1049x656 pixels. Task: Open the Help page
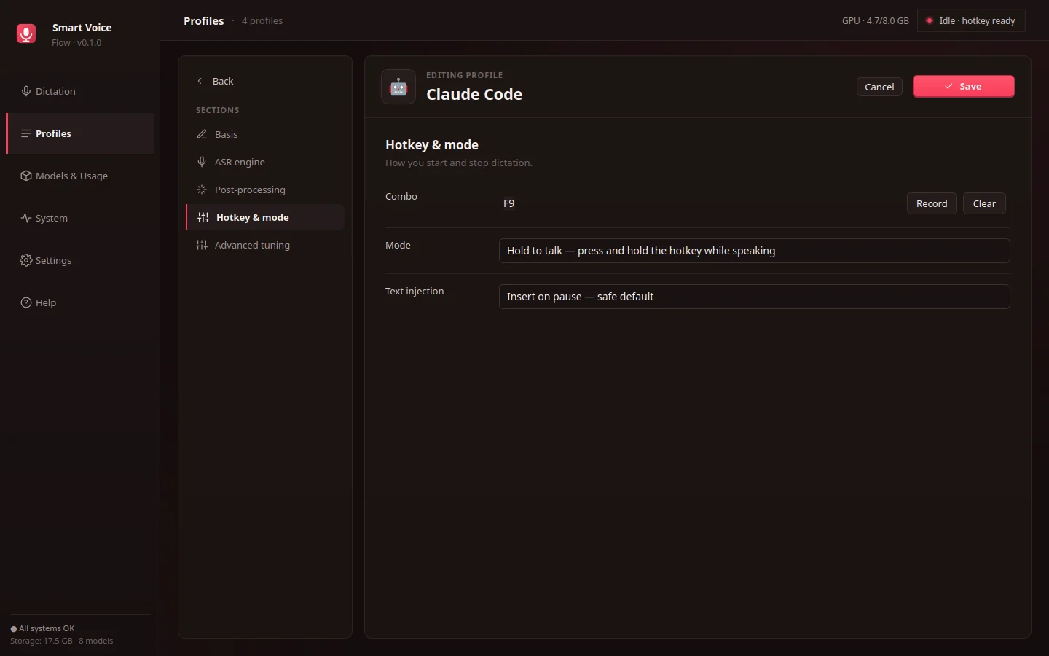pos(80,302)
